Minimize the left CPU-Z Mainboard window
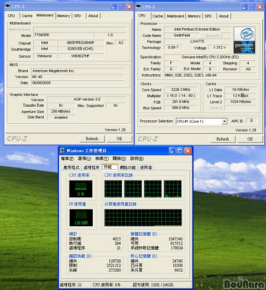Screen dimensions: 266x290 [113, 6]
